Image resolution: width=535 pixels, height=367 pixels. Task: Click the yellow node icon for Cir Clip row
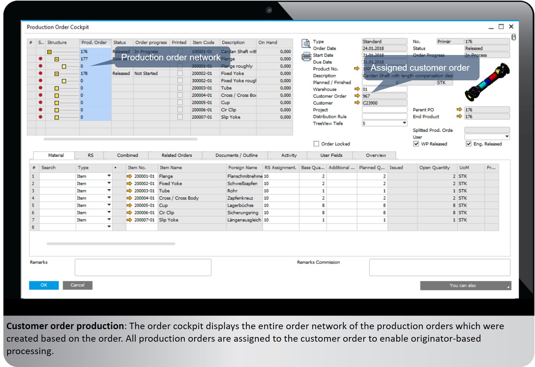[x=57, y=110]
